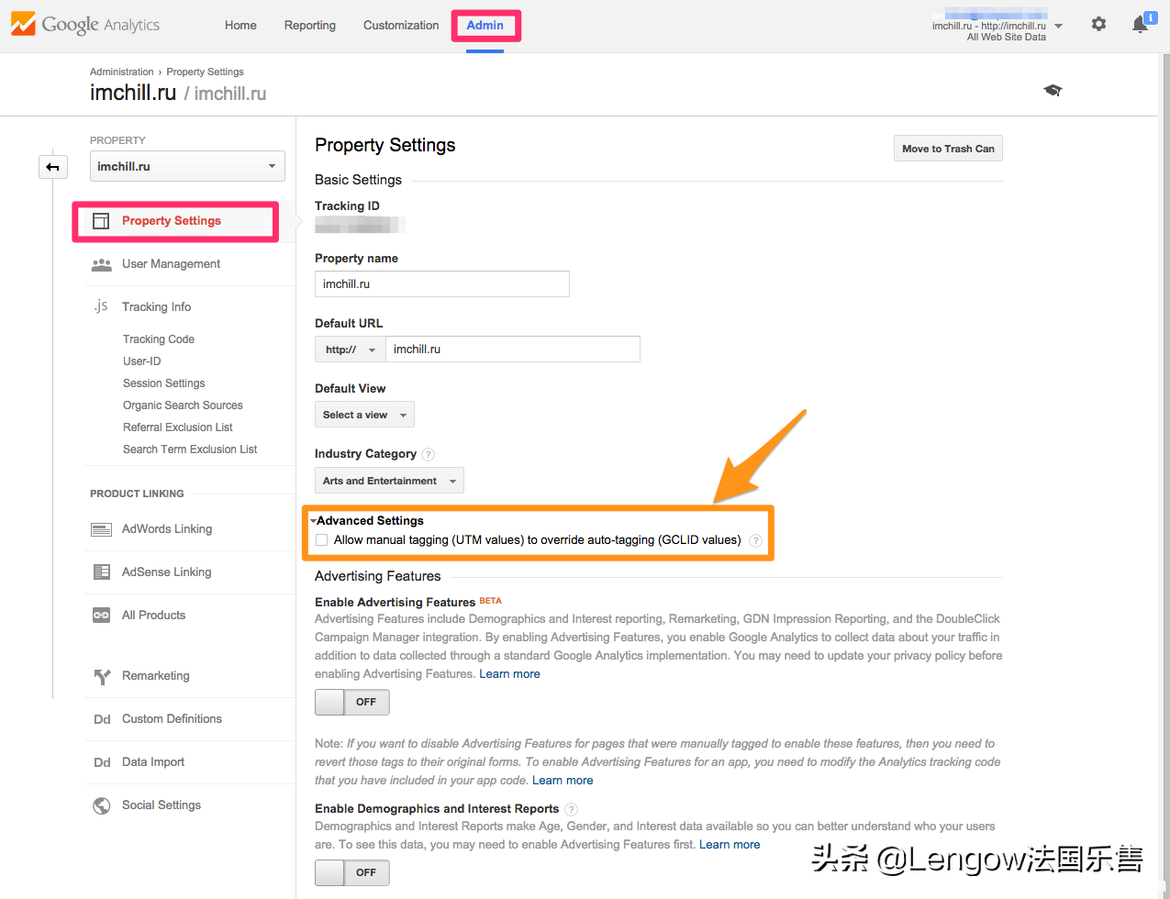
Task: Click Learn more under Advertising Features description
Action: click(x=509, y=674)
